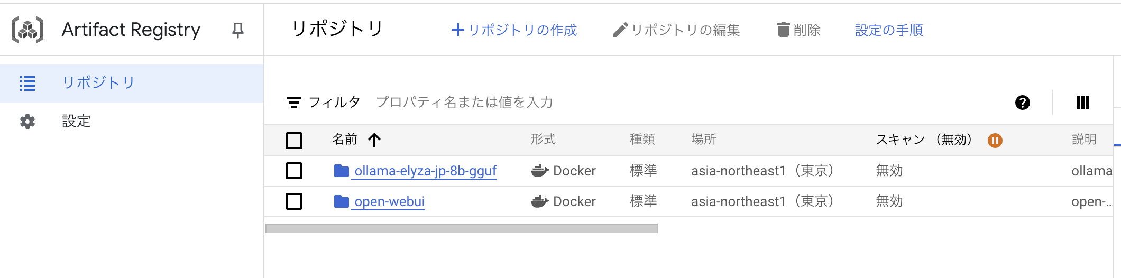Viewport: 1121px width, 278px height.
Task: Click the リポジトリの作成 button
Action: 514,30
